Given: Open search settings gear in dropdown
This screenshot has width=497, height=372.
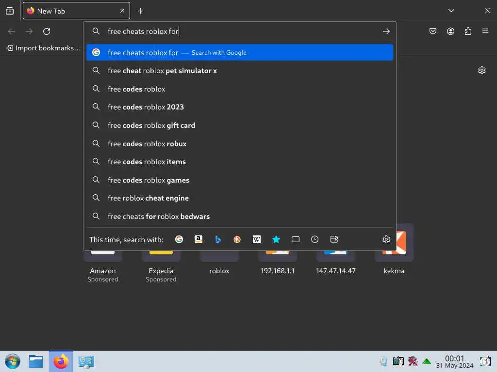Looking at the screenshot, I should point(386,239).
